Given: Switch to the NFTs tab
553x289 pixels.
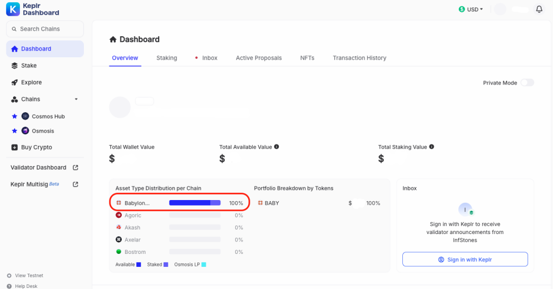Looking at the screenshot, I should [307, 58].
